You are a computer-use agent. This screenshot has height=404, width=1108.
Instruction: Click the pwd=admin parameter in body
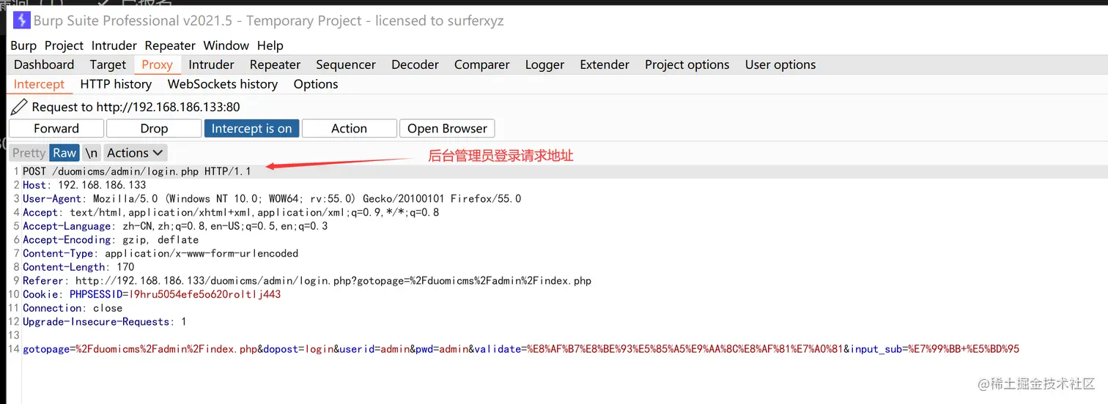point(442,349)
